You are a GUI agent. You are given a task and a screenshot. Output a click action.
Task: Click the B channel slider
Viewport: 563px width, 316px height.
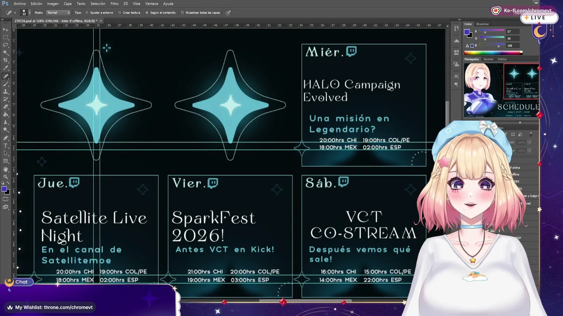pyautogui.click(x=493, y=46)
